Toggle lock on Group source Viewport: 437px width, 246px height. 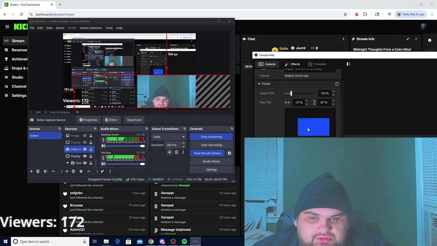91,163
